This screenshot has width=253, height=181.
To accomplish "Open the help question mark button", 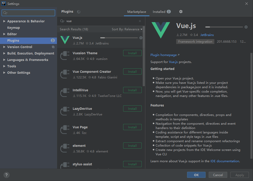I will click(6, 175).
